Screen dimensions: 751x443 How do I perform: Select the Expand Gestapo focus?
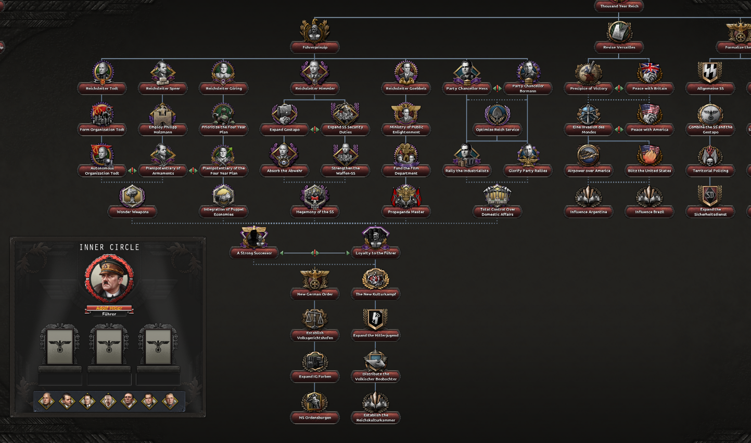(285, 119)
